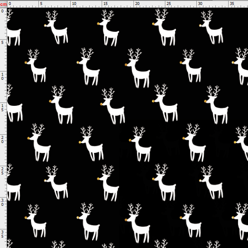Click the 35 mark on vertical ruler

2,234
